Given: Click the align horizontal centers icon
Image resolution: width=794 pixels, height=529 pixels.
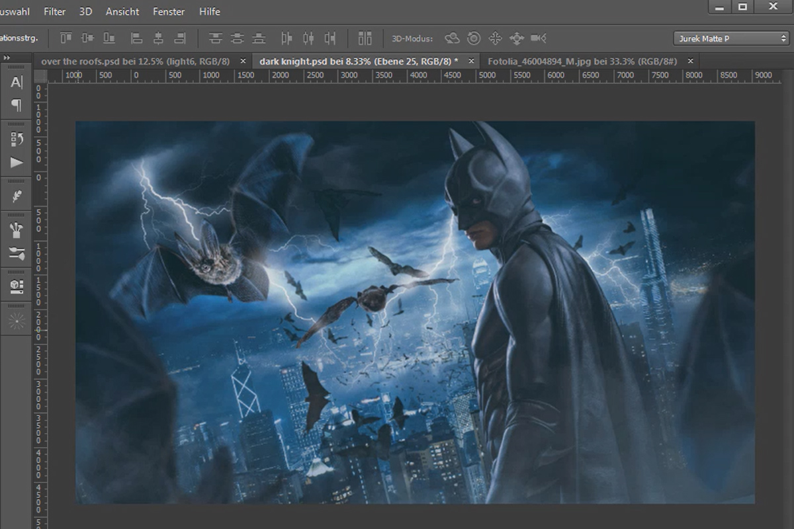Looking at the screenshot, I should point(158,38).
